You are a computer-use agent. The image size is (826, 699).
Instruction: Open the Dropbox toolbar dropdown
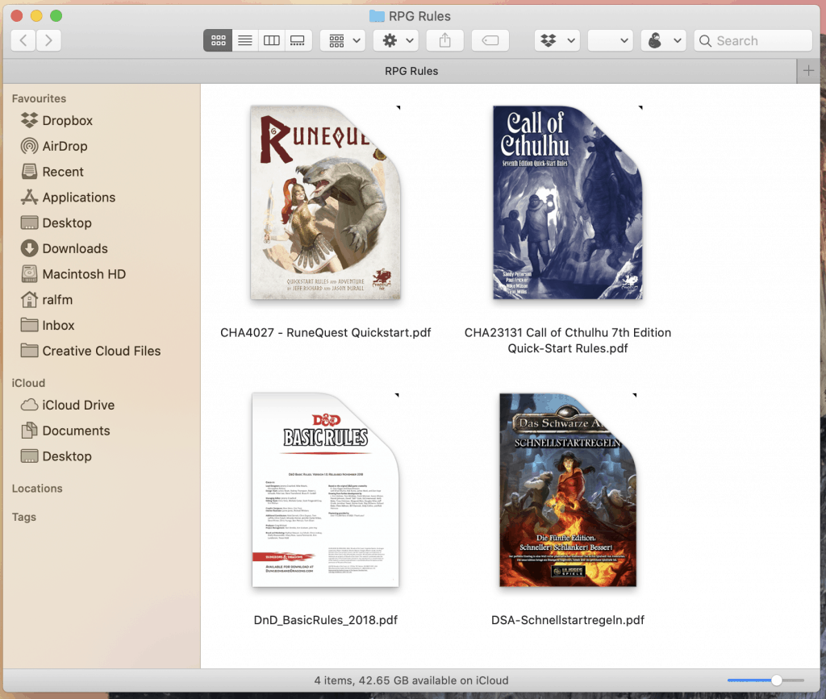[x=558, y=40]
